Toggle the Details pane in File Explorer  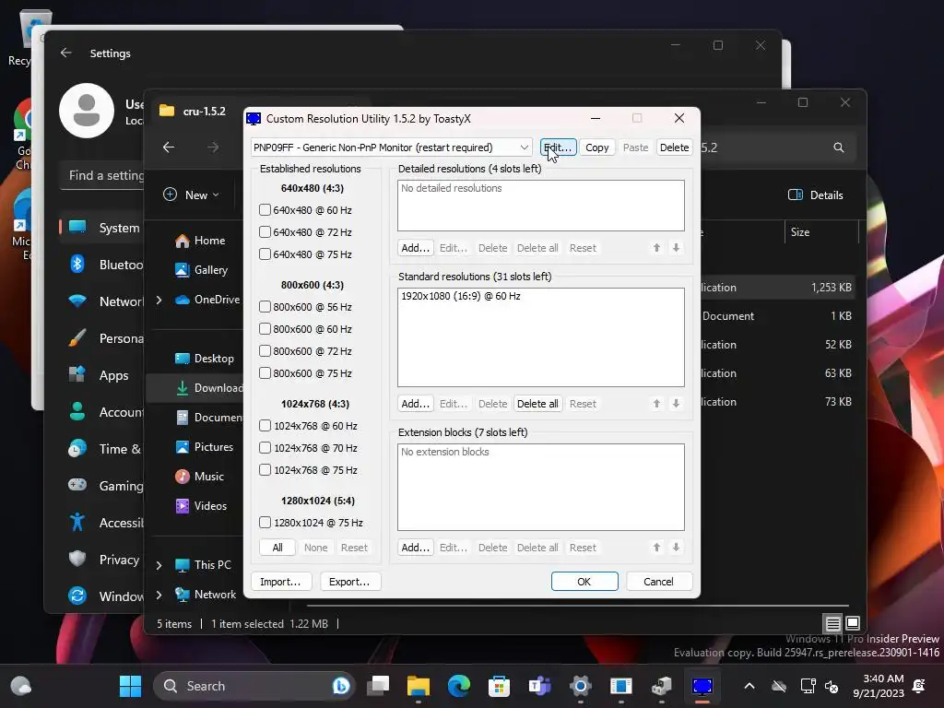[x=816, y=195]
